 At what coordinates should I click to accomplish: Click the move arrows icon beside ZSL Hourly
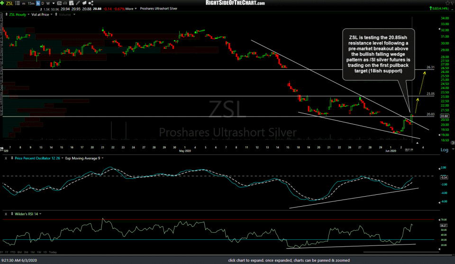pos(6,15)
